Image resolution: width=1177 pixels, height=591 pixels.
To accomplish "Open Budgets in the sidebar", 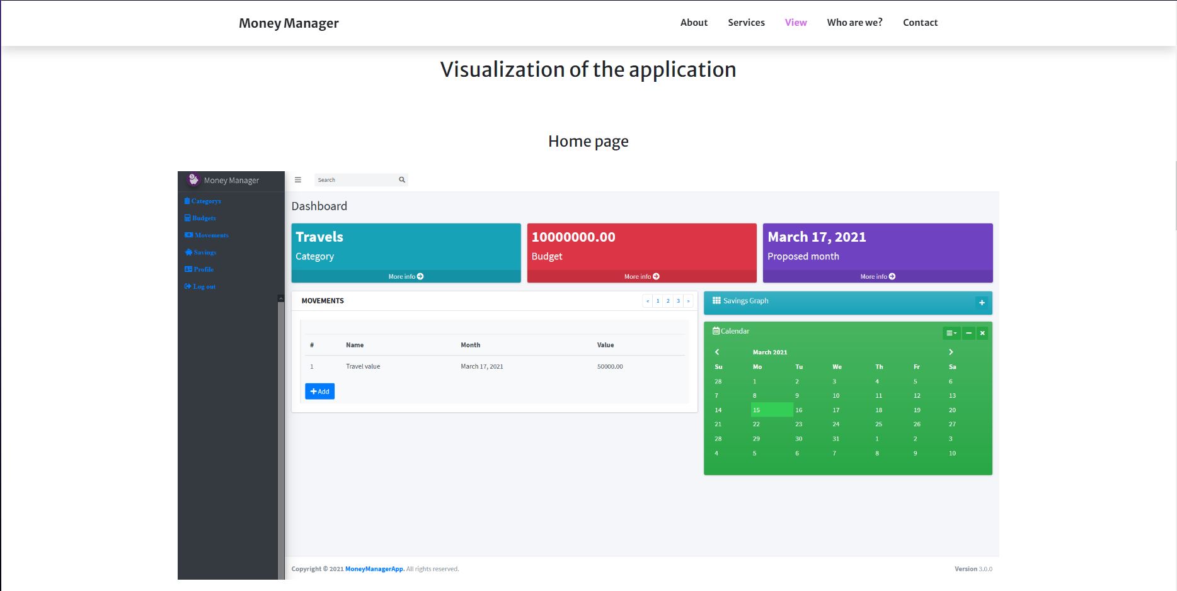I will (x=200, y=218).
